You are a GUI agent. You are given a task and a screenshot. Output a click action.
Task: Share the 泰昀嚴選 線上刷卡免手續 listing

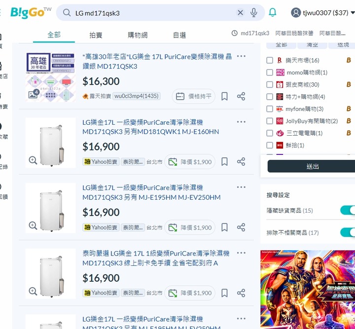(241, 293)
